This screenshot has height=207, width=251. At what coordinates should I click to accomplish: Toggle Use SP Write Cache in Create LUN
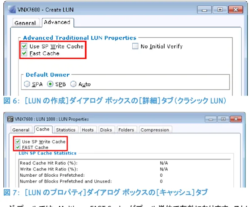[24, 46]
